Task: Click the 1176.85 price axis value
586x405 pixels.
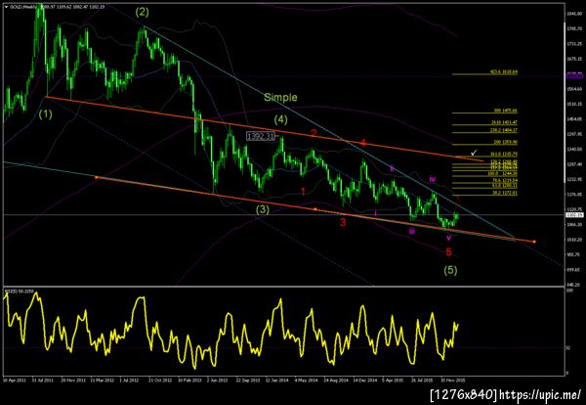Action: 574,195
